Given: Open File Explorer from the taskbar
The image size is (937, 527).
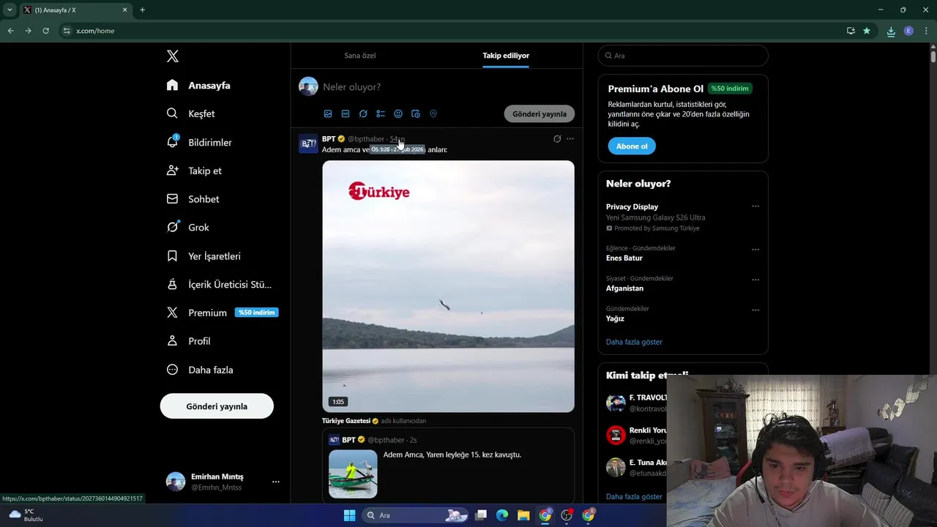Looking at the screenshot, I should click(523, 515).
